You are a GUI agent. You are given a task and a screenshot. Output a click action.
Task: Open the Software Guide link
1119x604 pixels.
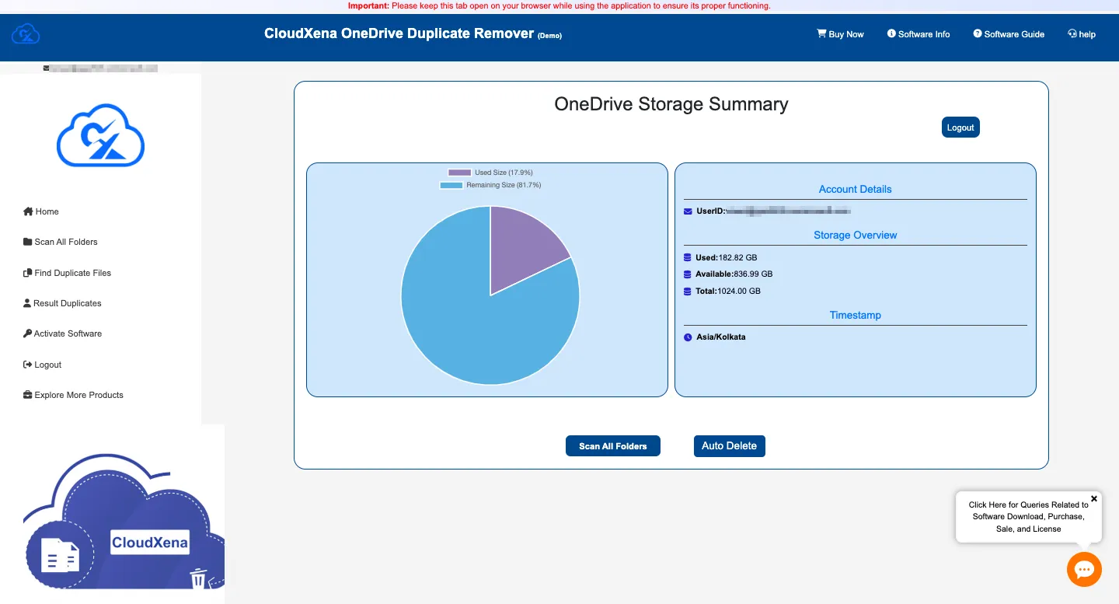coord(1009,34)
